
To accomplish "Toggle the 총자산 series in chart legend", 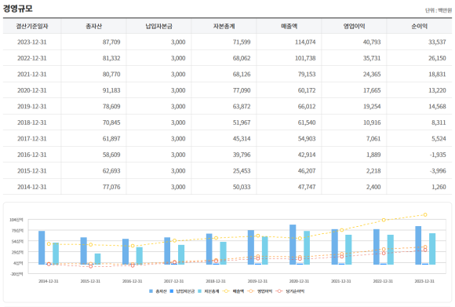I will [158, 291].
